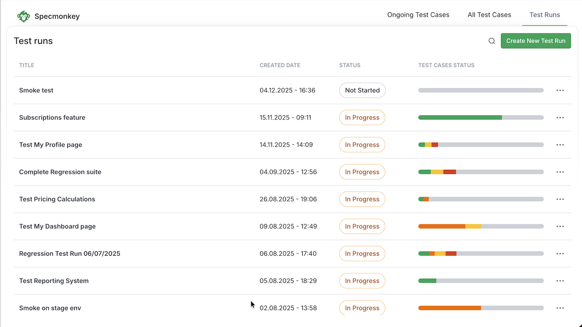Open the Subscriptions feature test run
This screenshot has height=327, width=582.
tap(52, 118)
